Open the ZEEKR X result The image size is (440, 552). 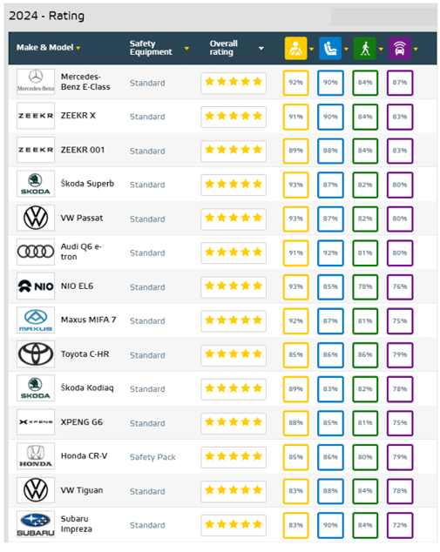point(78,116)
